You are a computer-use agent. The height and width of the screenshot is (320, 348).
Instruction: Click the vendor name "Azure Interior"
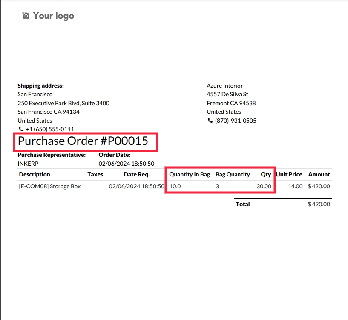point(224,86)
